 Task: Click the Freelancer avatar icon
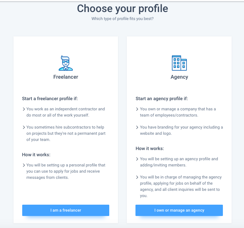pos(66,63)
